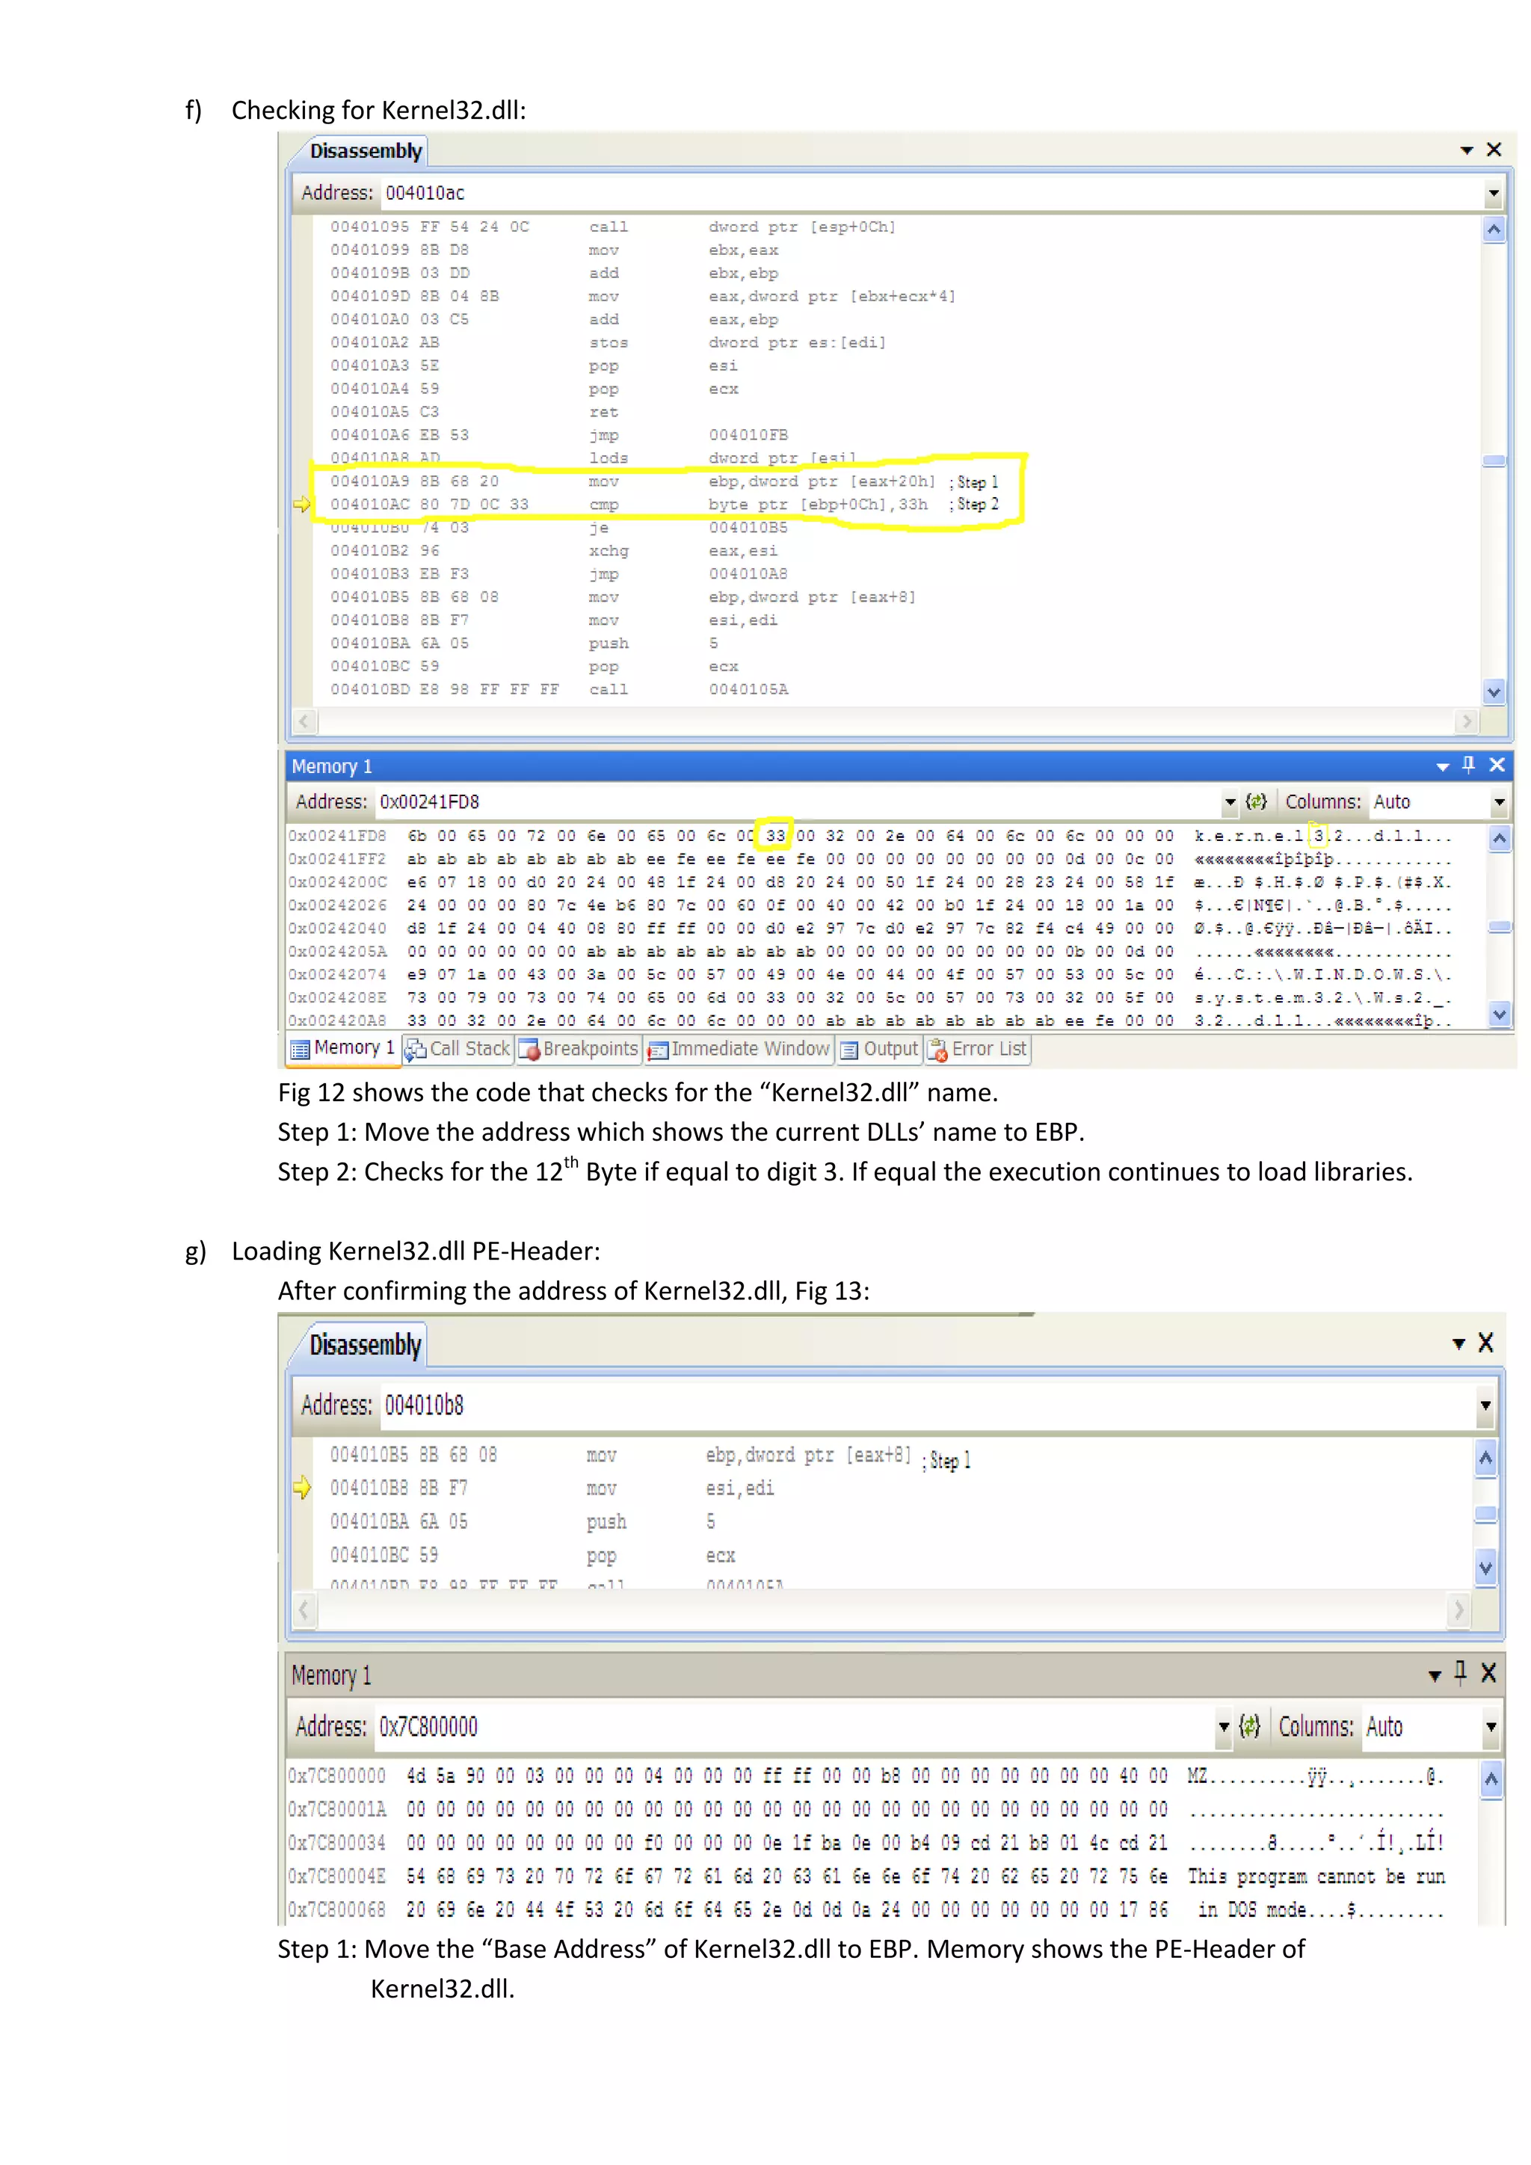Click the Error List tab icon

click(x=937, y=1050)
